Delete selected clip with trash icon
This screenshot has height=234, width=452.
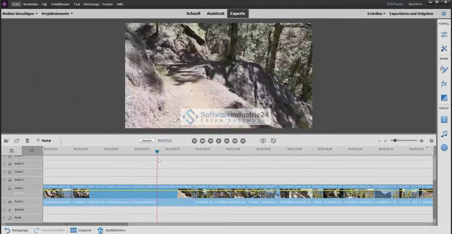click(27, 141)
